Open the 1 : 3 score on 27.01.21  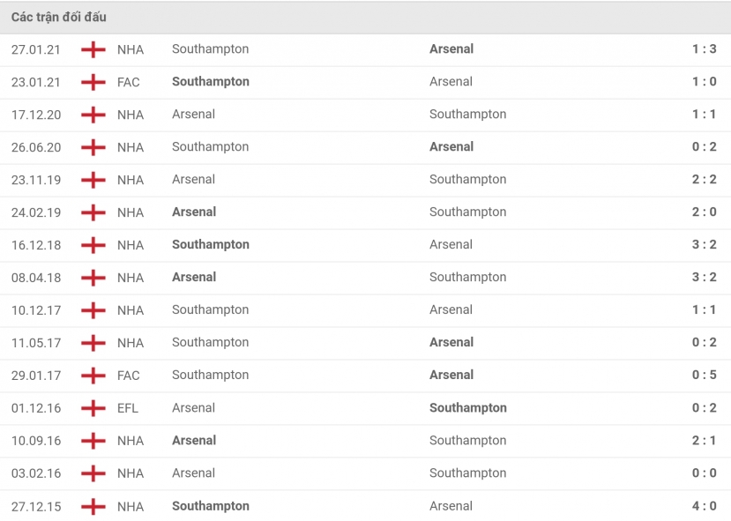[704, 49]
